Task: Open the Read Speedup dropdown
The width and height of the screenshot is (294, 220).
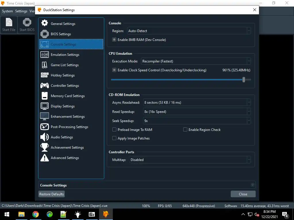Action: (197, 112)
